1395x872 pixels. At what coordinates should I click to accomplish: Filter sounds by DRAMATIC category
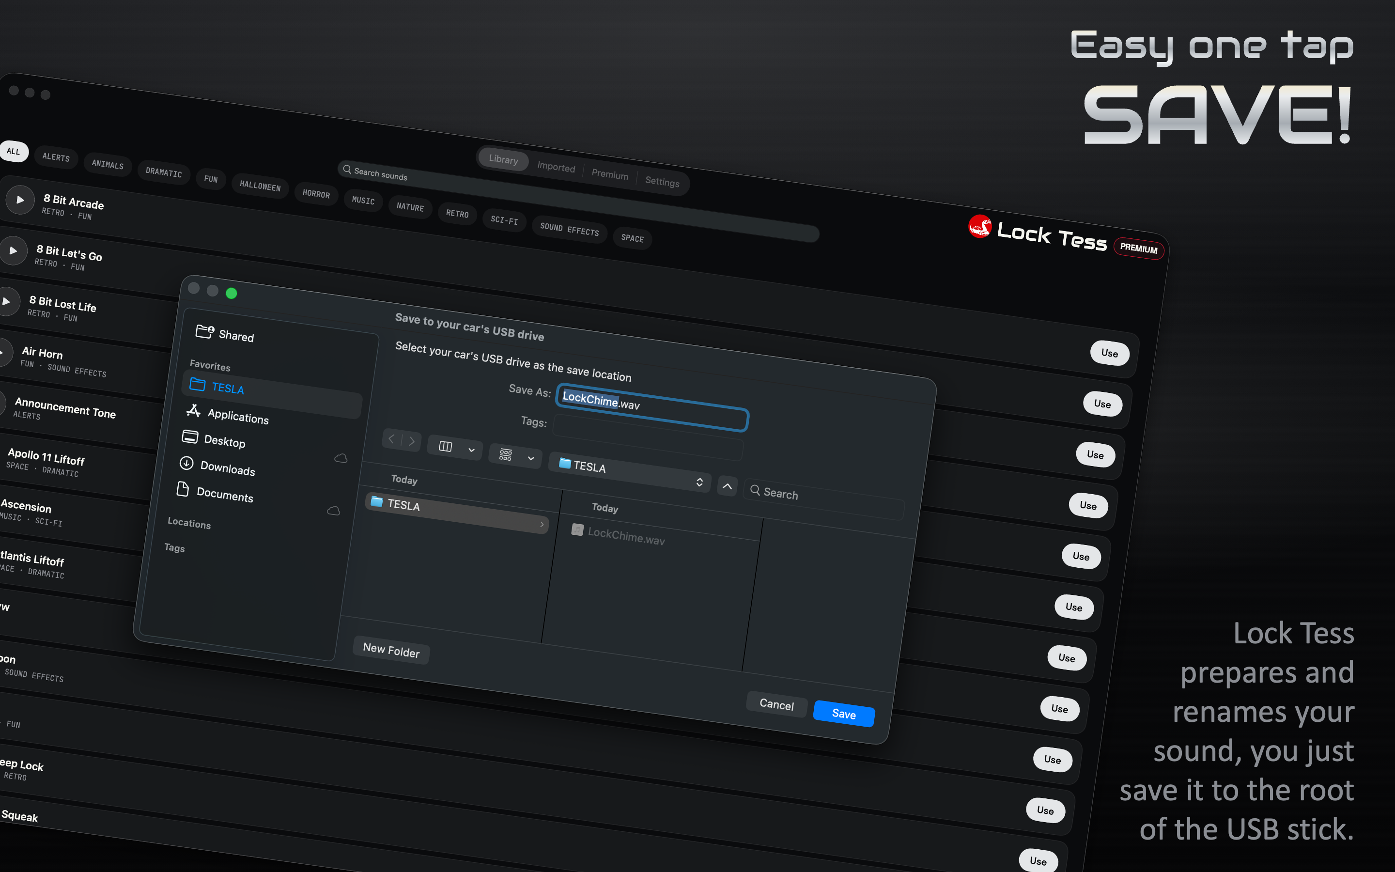click(x=164, y=172)
